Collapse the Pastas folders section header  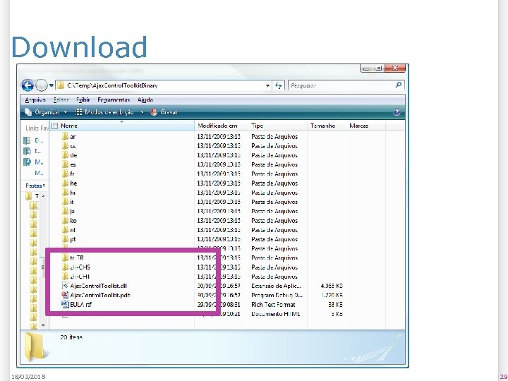pos(35,186)
